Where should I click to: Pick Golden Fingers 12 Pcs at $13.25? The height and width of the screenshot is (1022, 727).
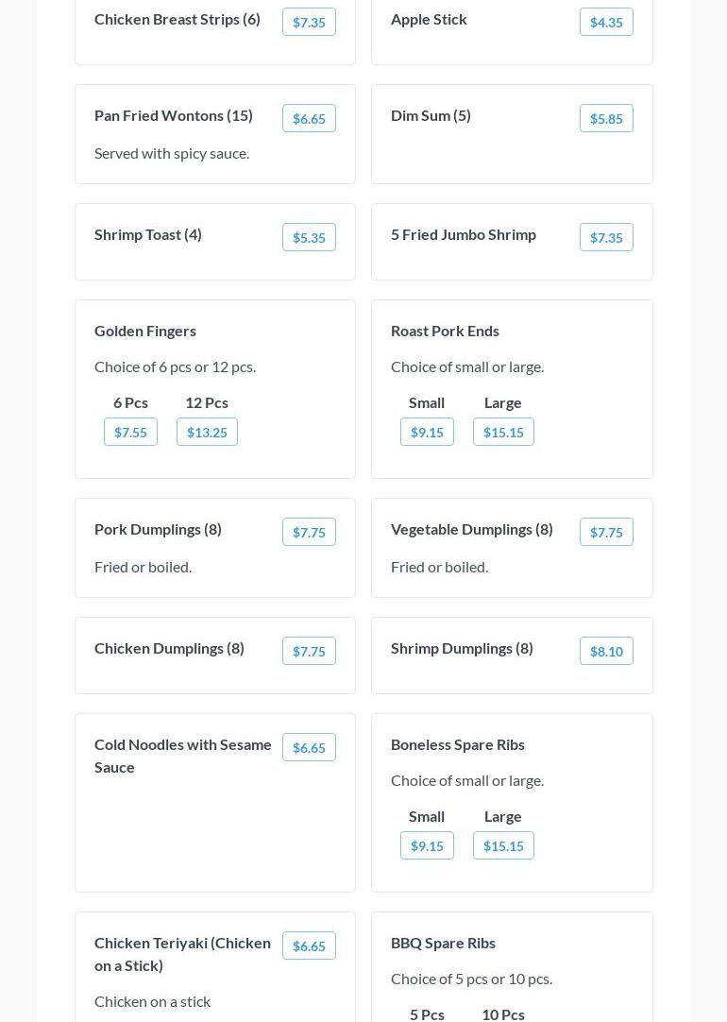click(207, 432)
